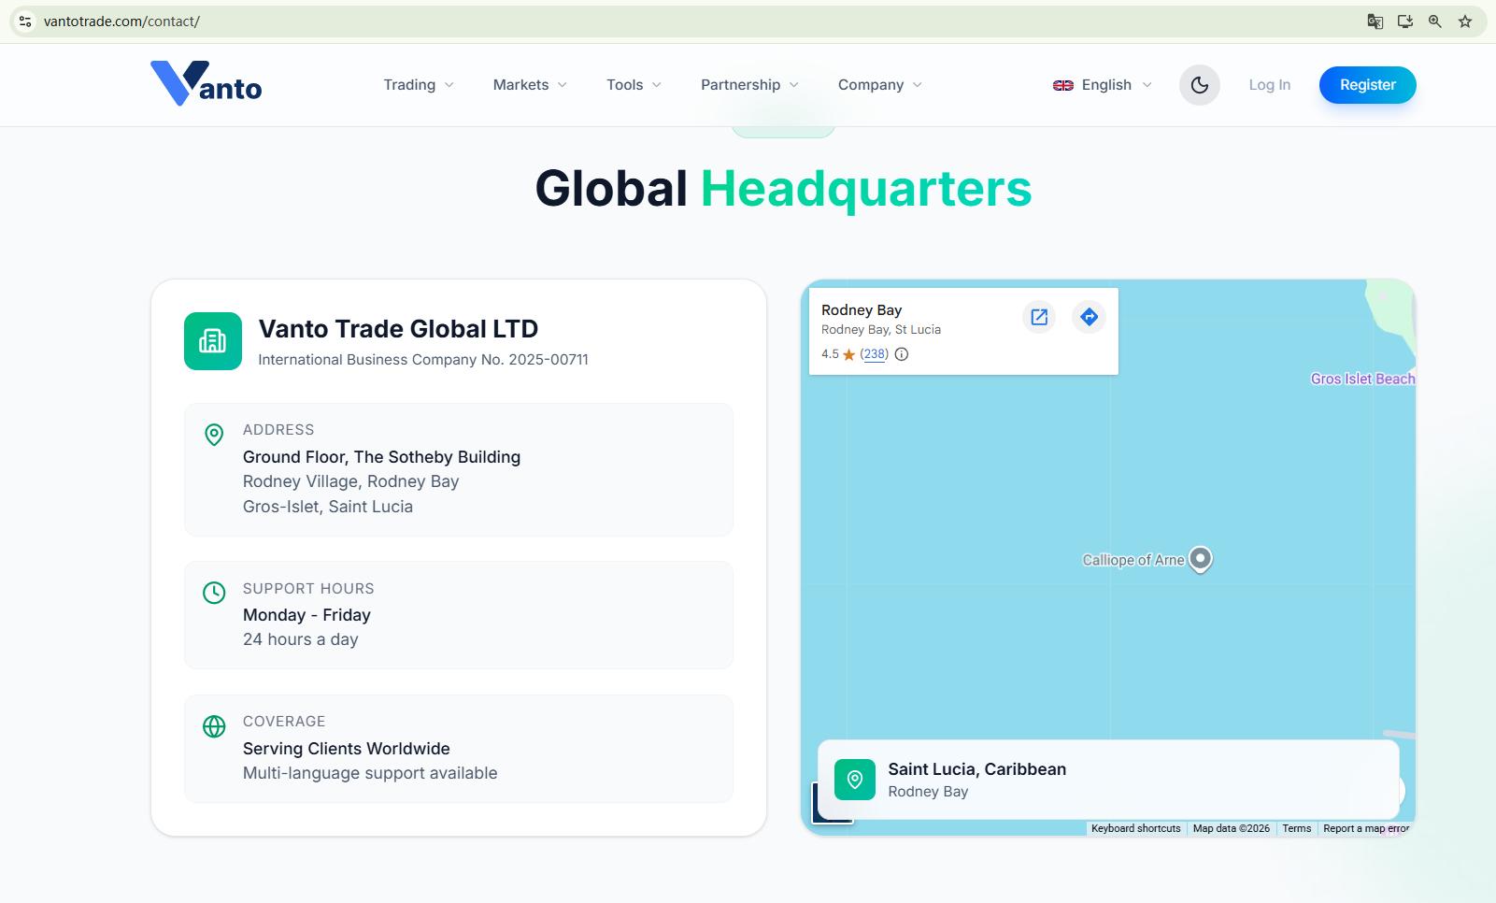Open Rodney Bay in a larger map
The height and width of the screenshot is (903, 1496).
point(1039,317)
